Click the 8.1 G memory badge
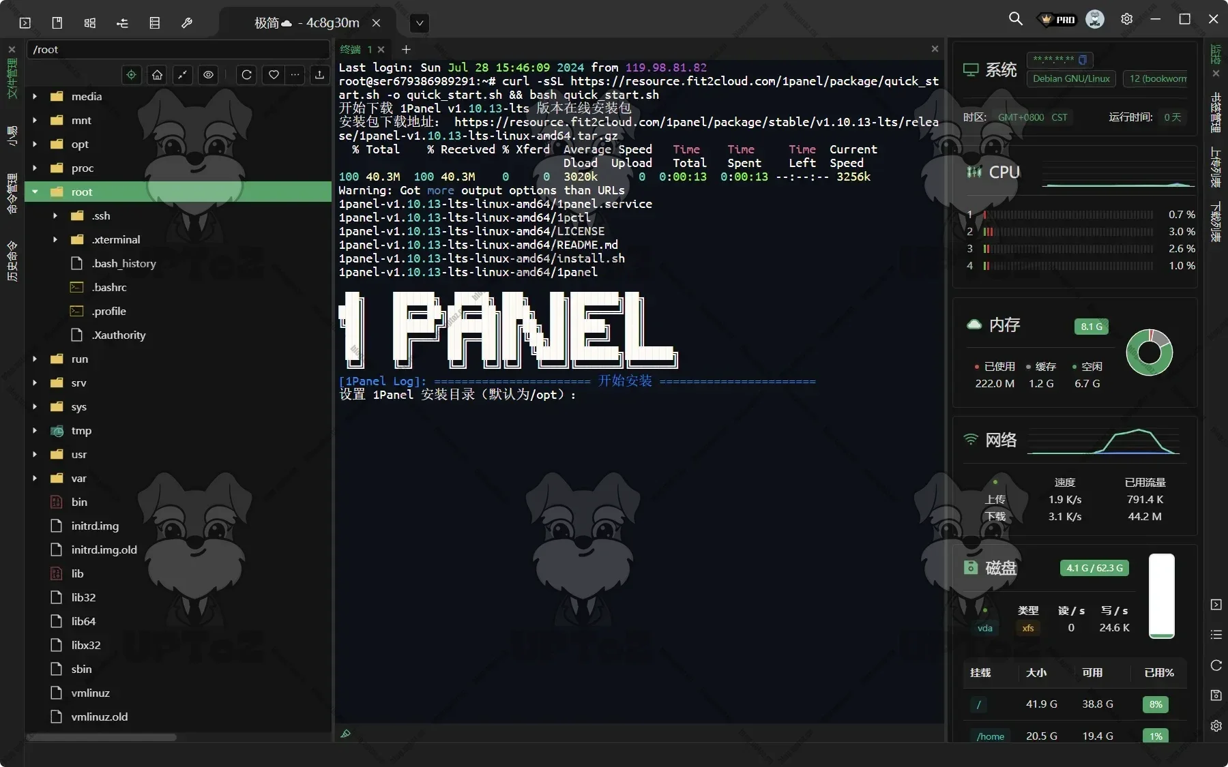 coord(1091,327)
